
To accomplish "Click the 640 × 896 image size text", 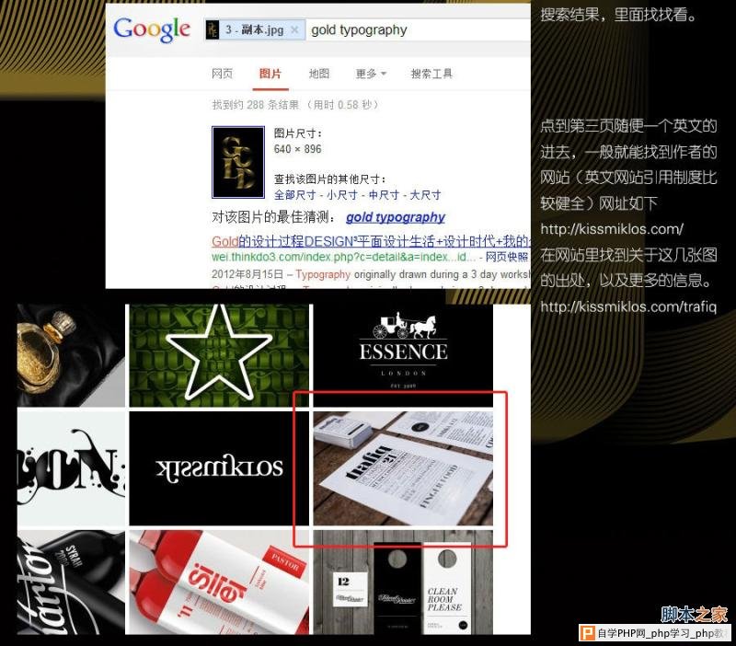I will 297,149.
